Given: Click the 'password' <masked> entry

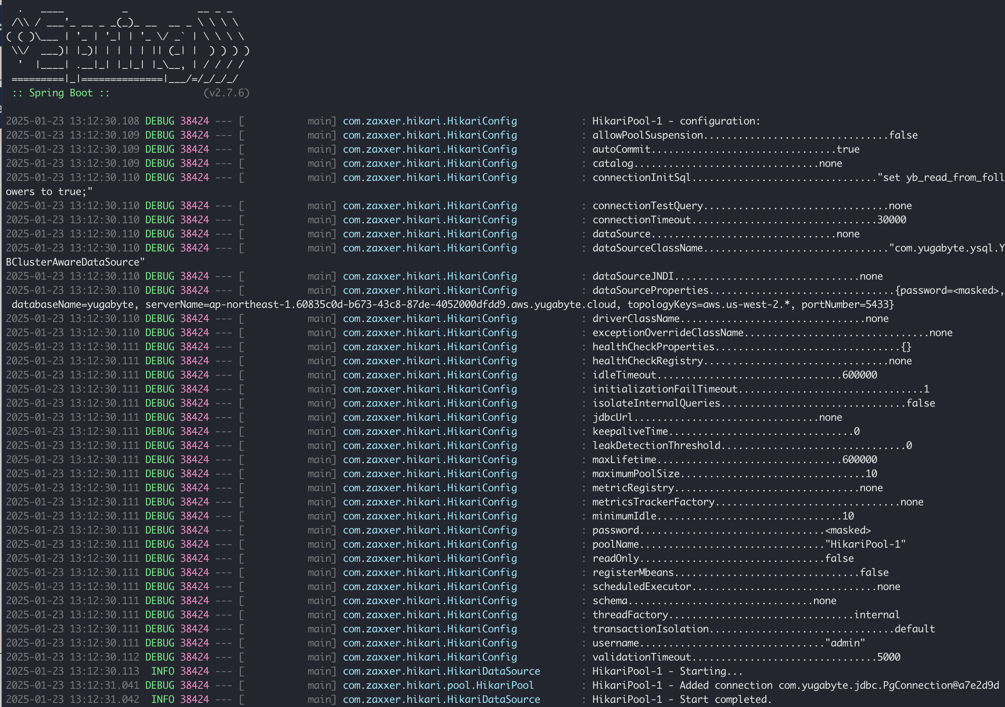Looking at the screenshot, I should [732, 530].
